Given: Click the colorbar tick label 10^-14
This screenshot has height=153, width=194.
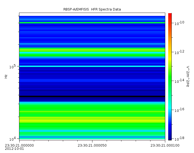Looking at the screenshot, I should point(179,81).
